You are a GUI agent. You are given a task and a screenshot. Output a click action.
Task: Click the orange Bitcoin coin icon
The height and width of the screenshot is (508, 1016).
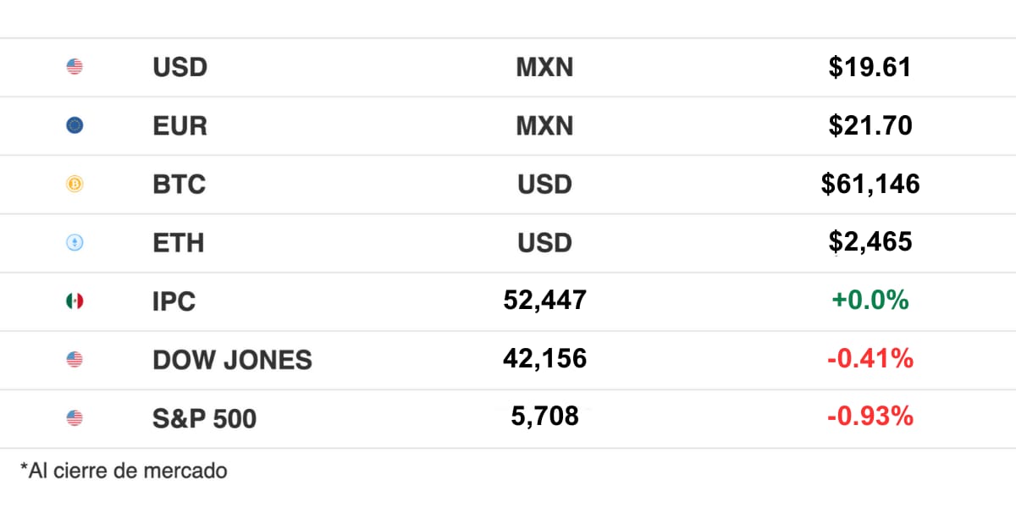(75, 184)
